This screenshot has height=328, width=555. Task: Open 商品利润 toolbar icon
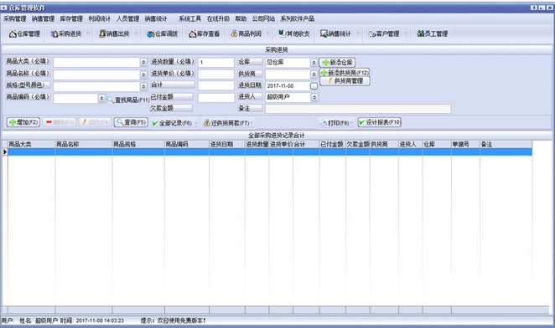click(246, 34)
